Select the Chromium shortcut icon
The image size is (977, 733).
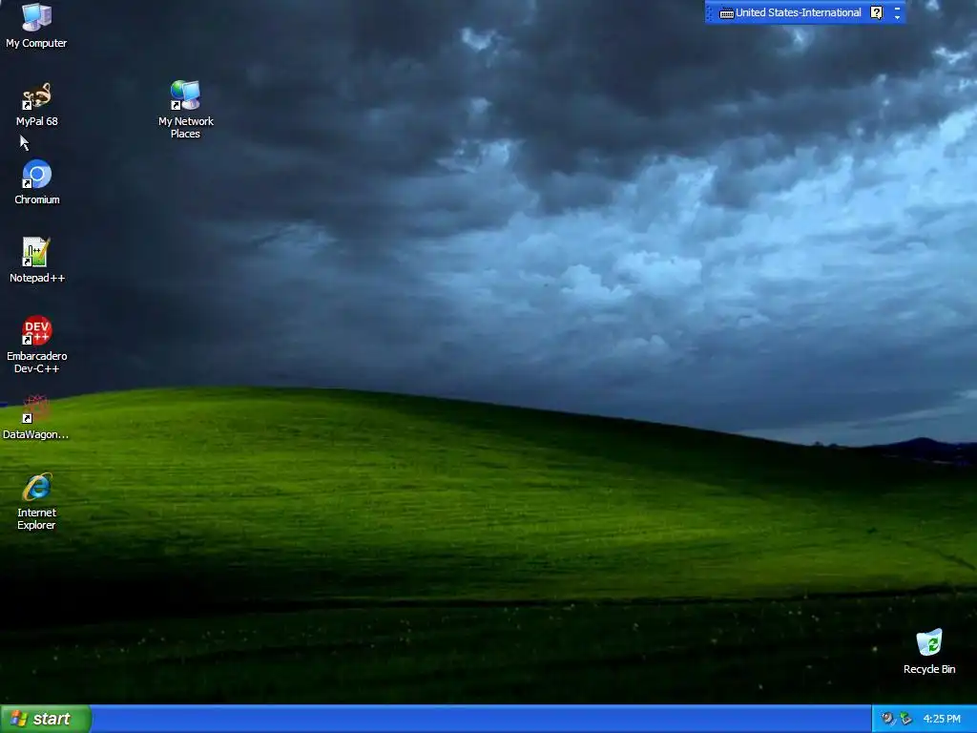[37, 182]
